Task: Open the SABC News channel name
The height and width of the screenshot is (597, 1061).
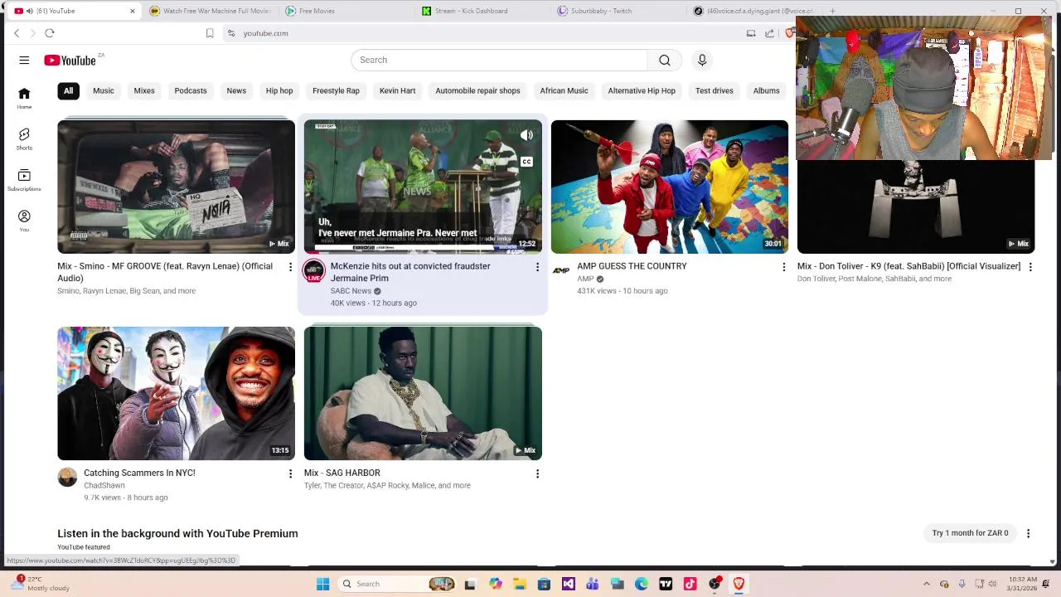Action: click(x=351, y=291)
